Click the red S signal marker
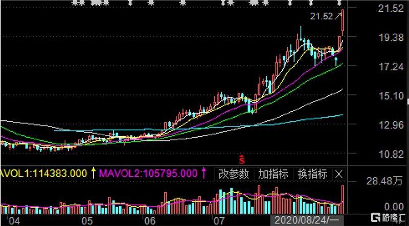The width and height of the screenshot is (409, 226). [242, 159]
